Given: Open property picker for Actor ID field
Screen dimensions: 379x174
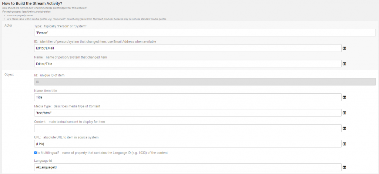Looking at the screenshot, I should pos(344,48).
